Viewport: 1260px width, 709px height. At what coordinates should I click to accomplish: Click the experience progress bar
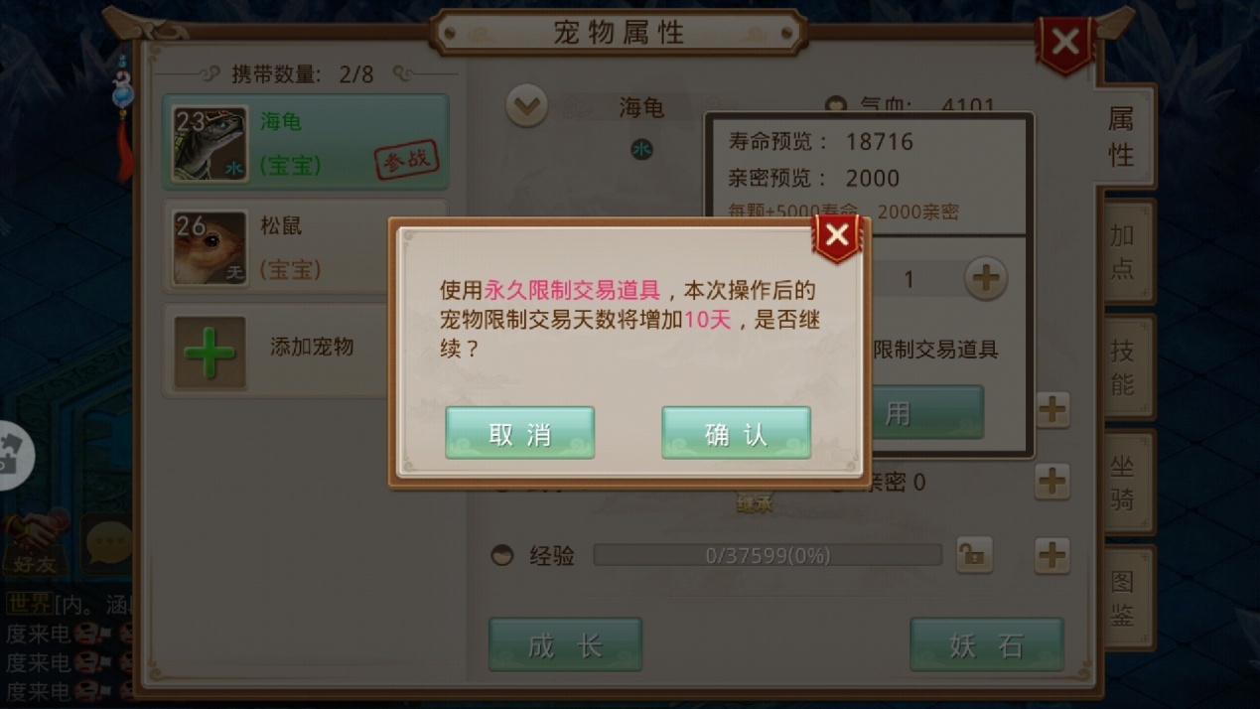pyautogui.click(x=768, y=555)
